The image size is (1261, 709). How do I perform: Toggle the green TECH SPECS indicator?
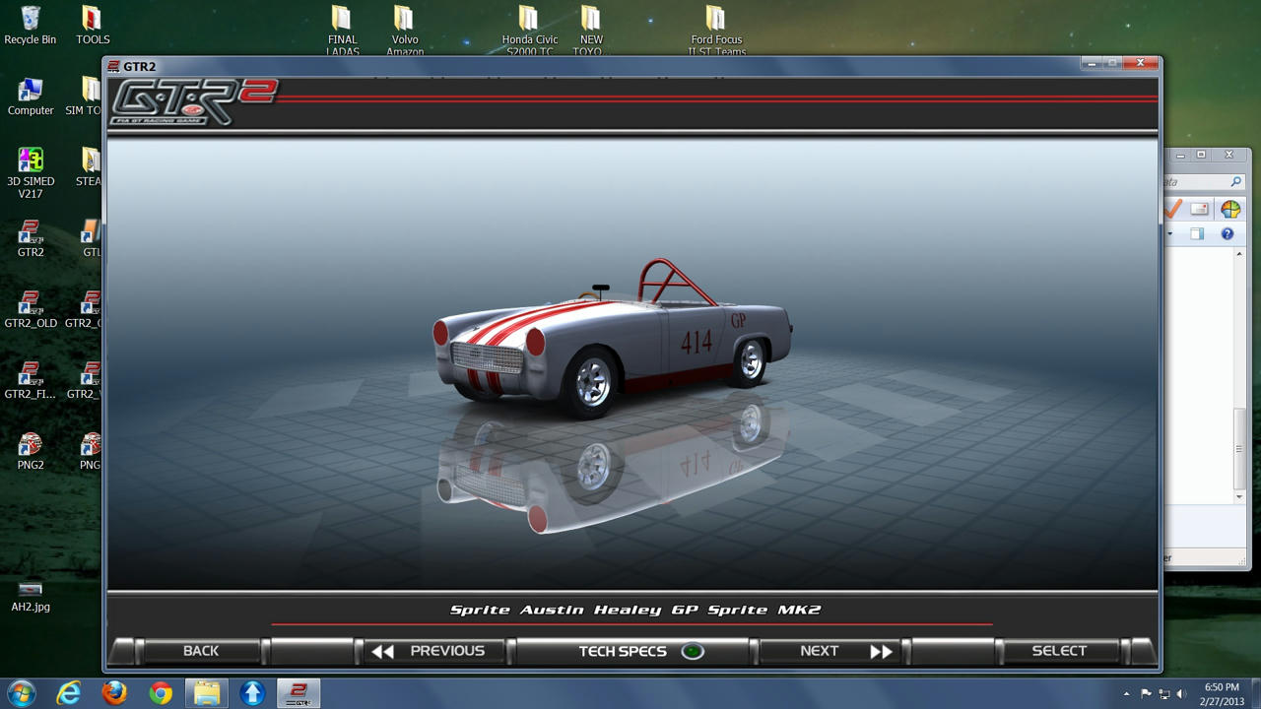(x=693, y=651)
